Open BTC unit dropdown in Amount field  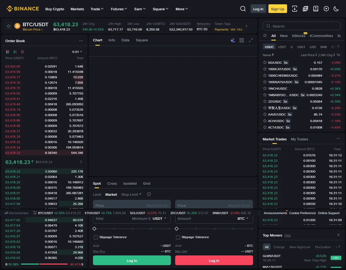click(243, 218)
